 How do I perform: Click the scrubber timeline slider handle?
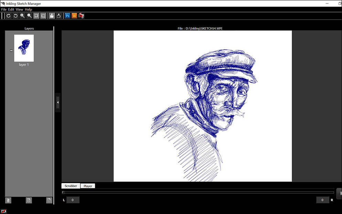click(x=63, y=193)
